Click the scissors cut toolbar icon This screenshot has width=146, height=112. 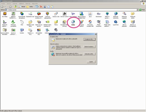(x=45, y=7)
